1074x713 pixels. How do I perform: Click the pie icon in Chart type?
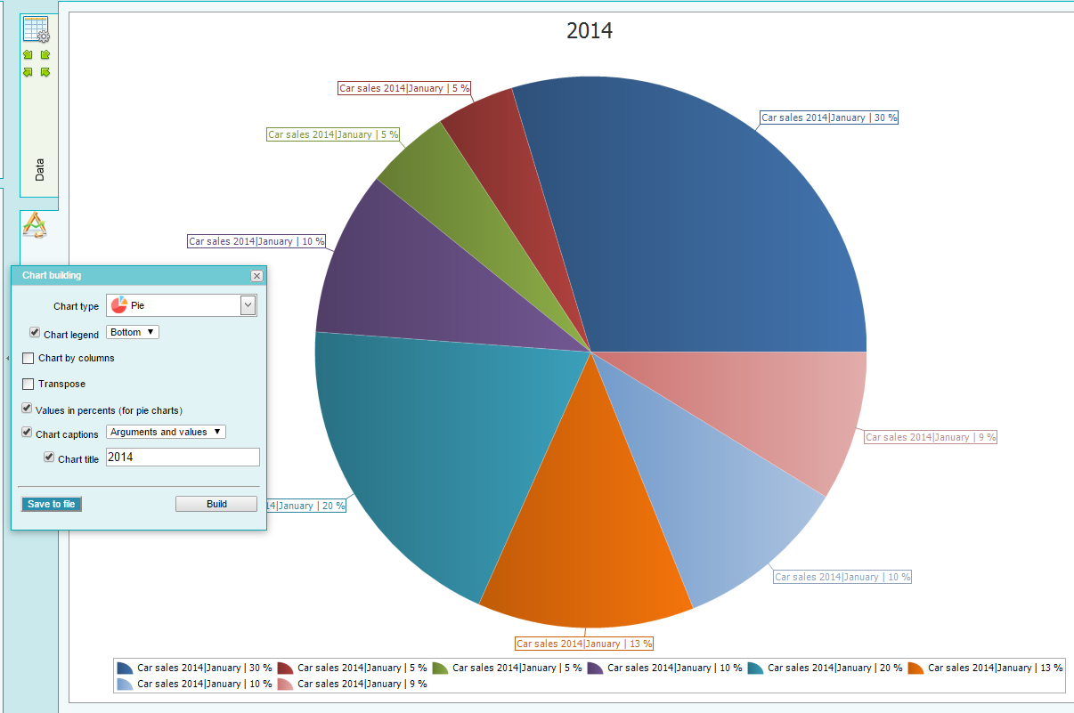(118, 305)
